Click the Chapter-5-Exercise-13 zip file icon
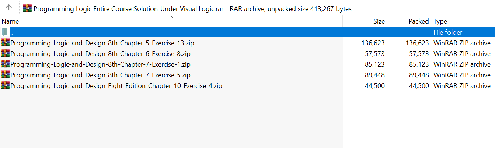 click(x=5, y=43)
